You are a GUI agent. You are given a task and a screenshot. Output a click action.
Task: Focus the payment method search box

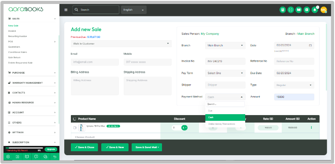click(225, 104)
